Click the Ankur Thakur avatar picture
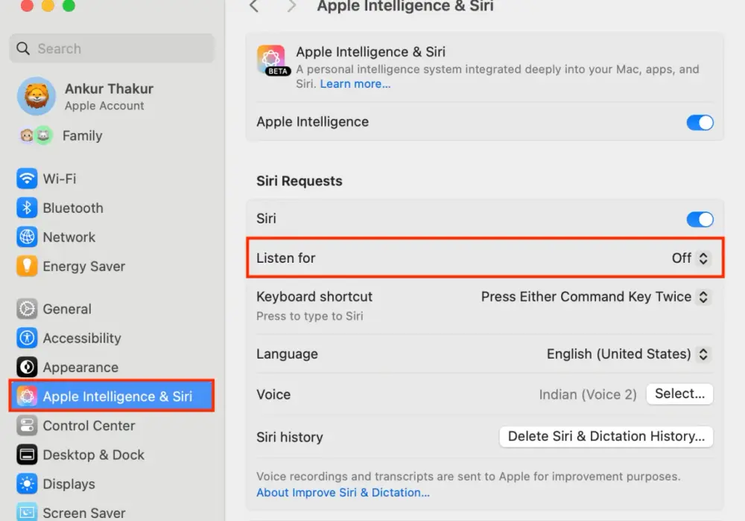The height and width of the screenshot is (521, 745). click(x=37, y=96)
